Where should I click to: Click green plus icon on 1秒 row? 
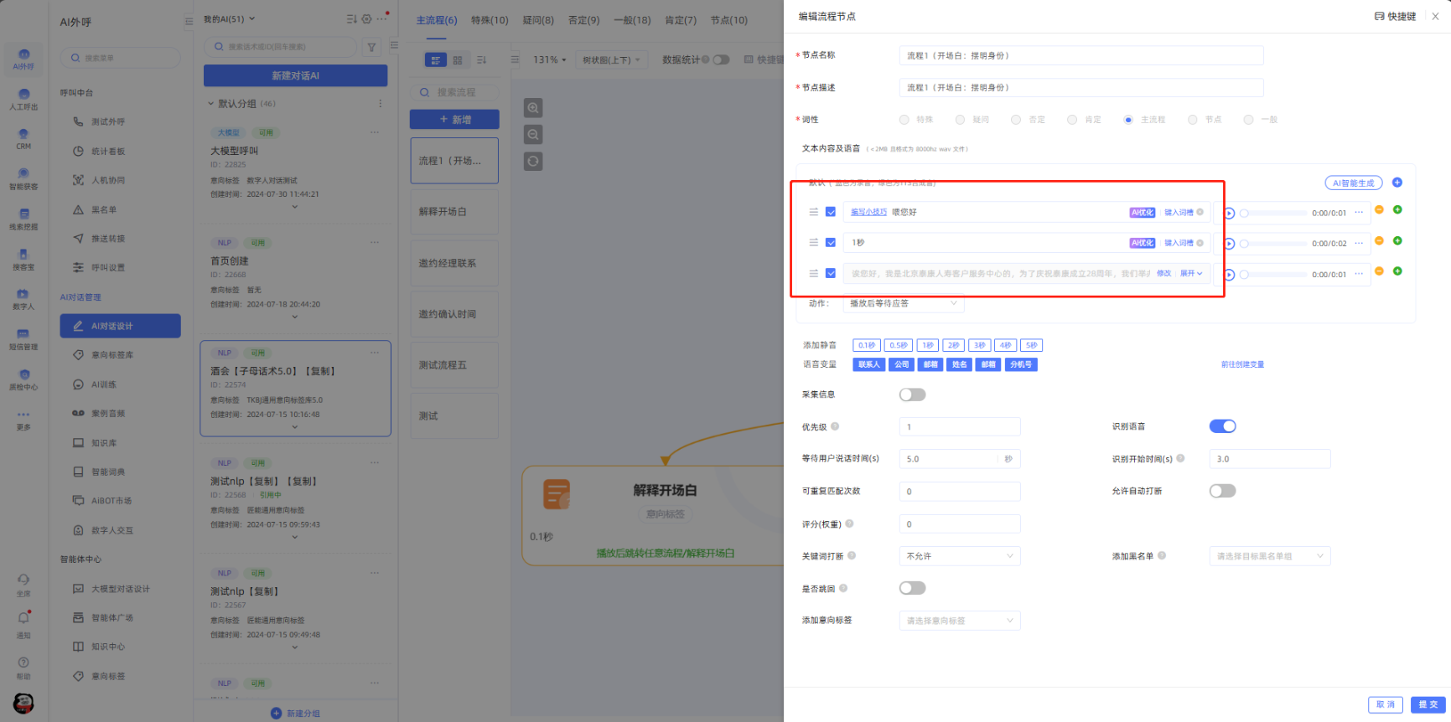click(1397, 241)
